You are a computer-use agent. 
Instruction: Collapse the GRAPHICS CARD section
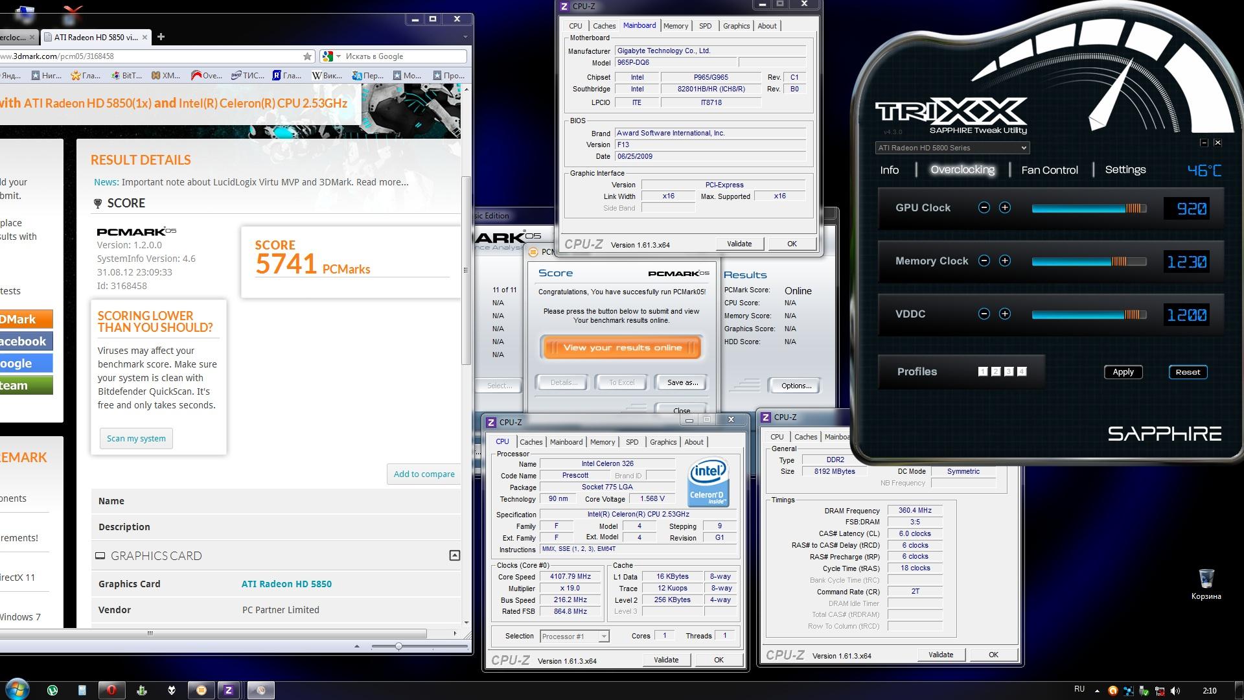455,555
